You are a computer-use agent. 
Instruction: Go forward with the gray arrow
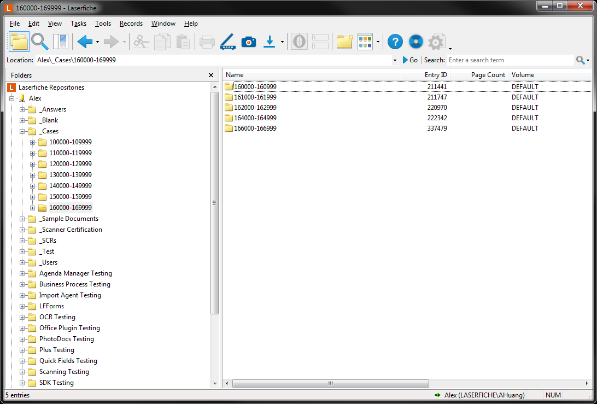click(x=111, y=42)
